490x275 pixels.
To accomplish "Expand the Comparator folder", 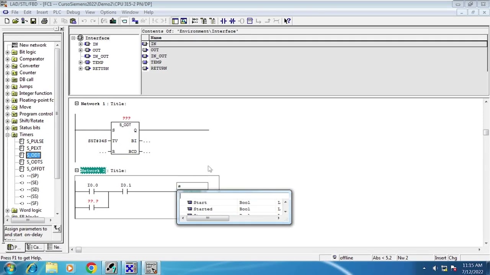I will pyautogui.click(x=7, y=59).
